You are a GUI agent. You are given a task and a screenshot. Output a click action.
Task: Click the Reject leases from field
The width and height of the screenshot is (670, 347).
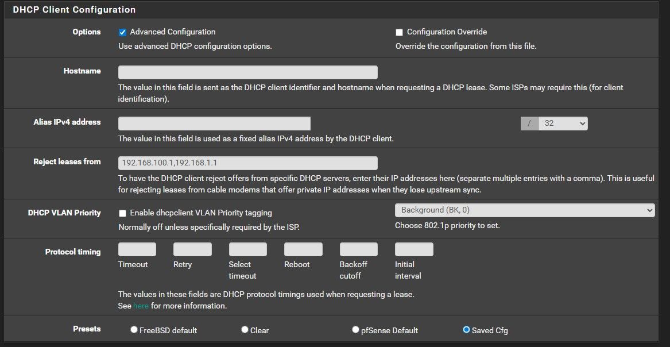coord(248,163)
